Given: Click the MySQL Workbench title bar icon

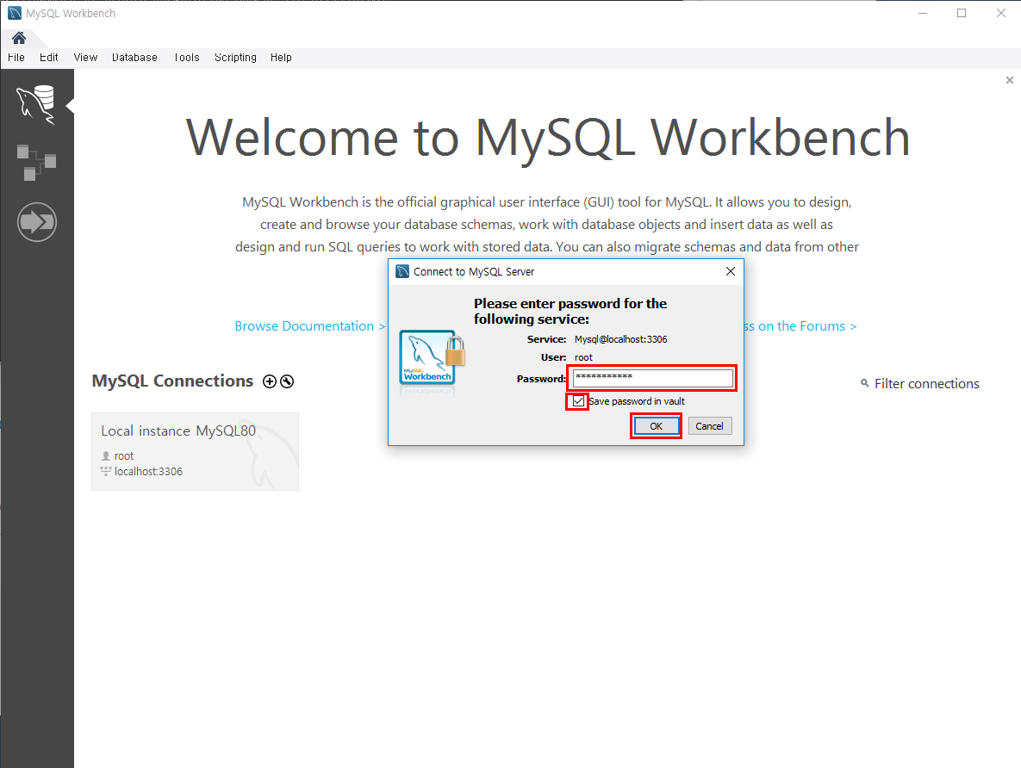Looking at the screenshot, I should 15,13.
